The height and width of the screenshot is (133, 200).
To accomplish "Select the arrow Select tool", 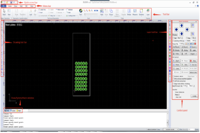I will click(4, 12).
